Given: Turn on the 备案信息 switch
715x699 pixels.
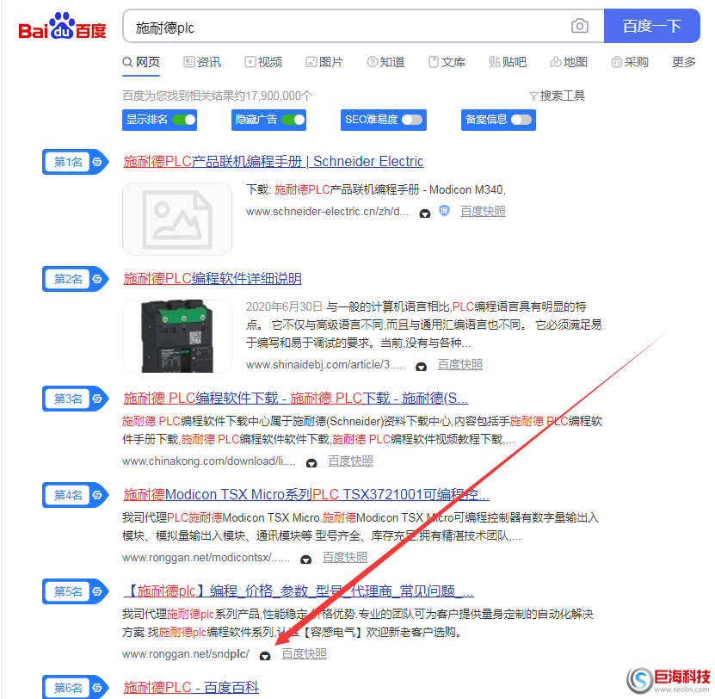Looking at the screenshot, I should [521, 120].
